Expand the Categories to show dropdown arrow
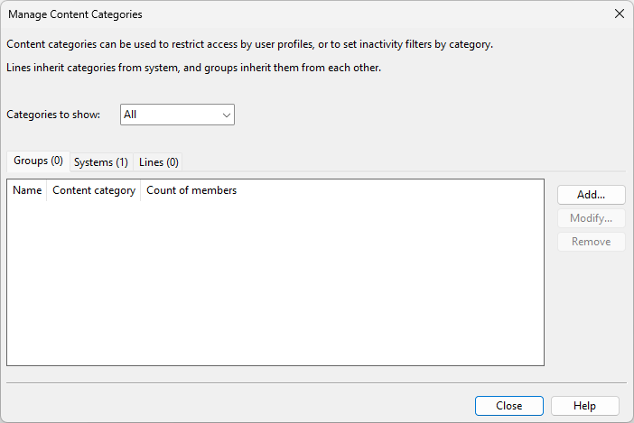Viewport: 634px width, 423px height. point(225,115)
